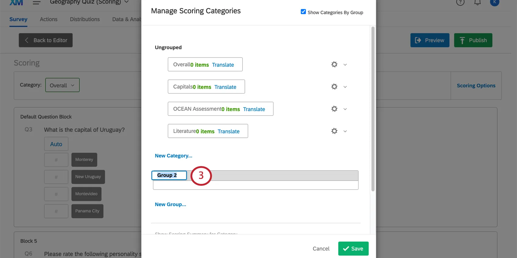The width and height of the screenshot is (517, 258).
Task: Open the hamburger navigation menu
Action: point(36,2)
